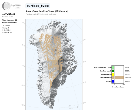Click the tan Grounded Ice bar
The image size is (133, 111).
(x=118, y=78)
